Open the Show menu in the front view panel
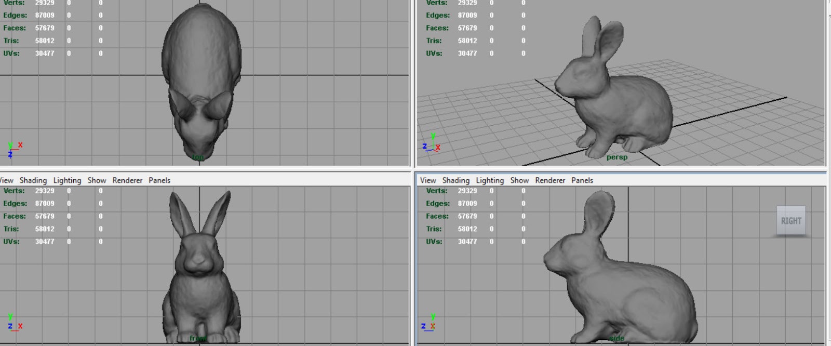 pyautogui.click(x=97, y=180)
